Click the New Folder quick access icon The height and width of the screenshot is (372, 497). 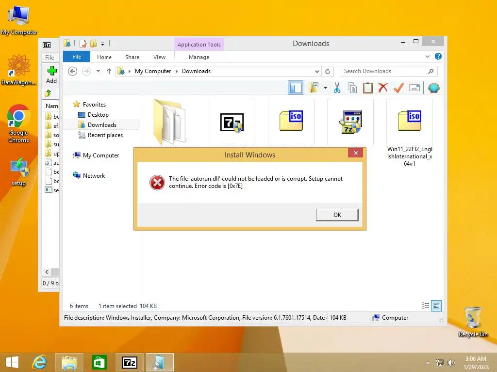point(94,44)
